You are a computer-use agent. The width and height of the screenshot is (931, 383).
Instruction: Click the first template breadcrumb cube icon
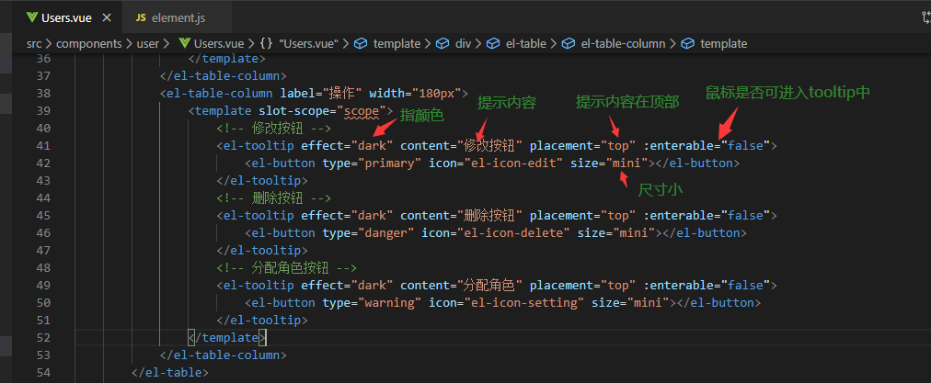pyautogui.click(x=360, y=43)
